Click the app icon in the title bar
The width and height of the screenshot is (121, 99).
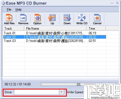pos(4,3)
